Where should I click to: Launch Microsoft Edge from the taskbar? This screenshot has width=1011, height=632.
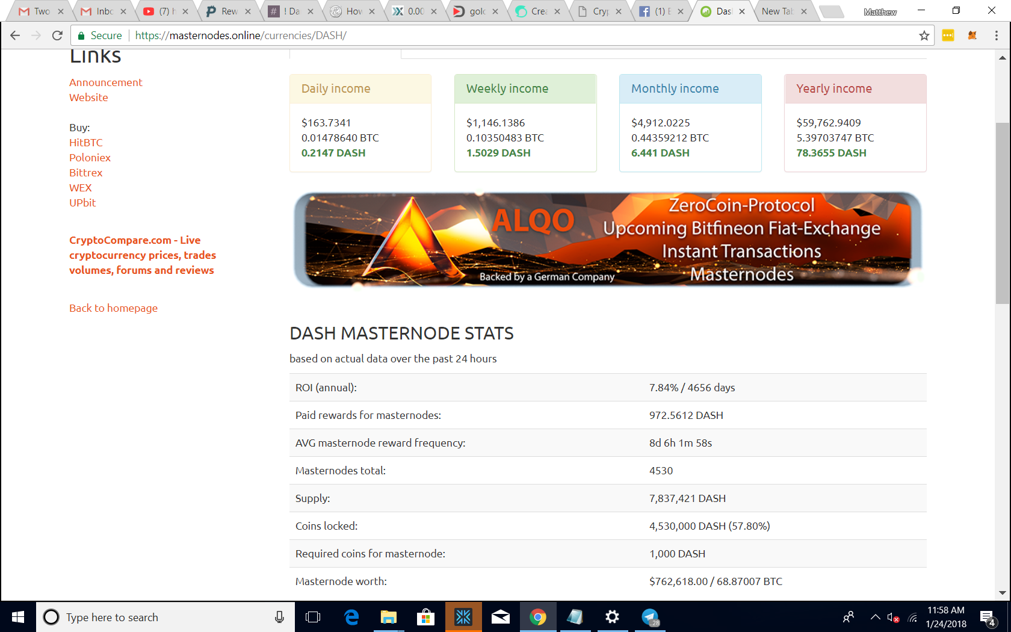coord(351,617)
